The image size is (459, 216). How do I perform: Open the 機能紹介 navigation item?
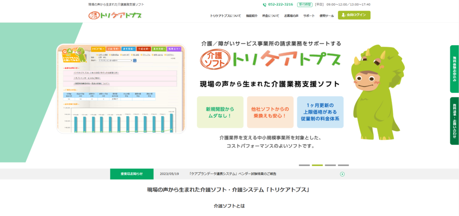252,15
